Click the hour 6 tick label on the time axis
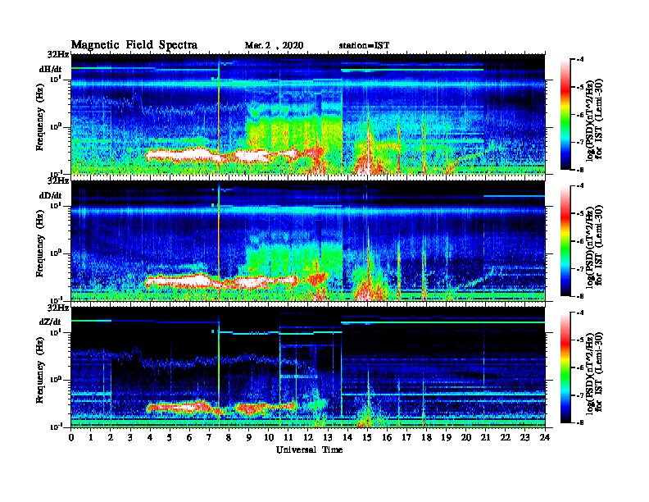This screenshot has width=649, height=502. (189, 438)
